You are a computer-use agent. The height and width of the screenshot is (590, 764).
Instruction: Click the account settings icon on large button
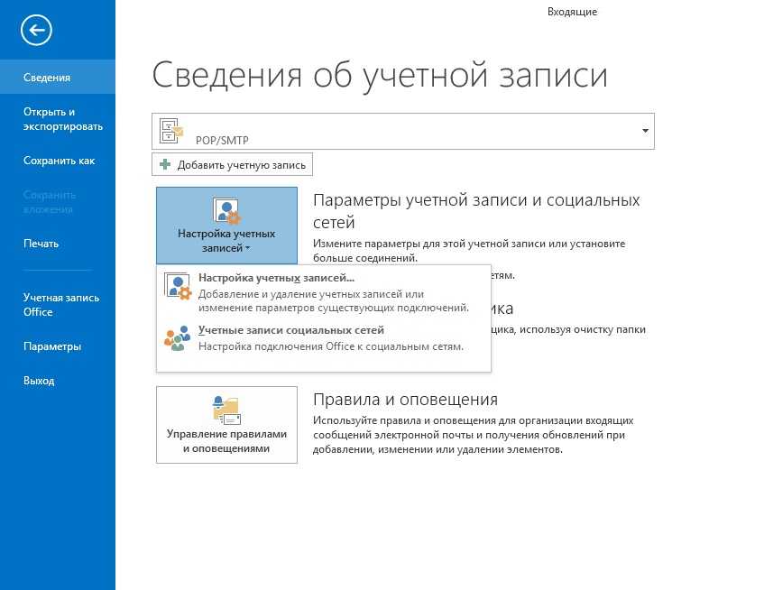226,212
